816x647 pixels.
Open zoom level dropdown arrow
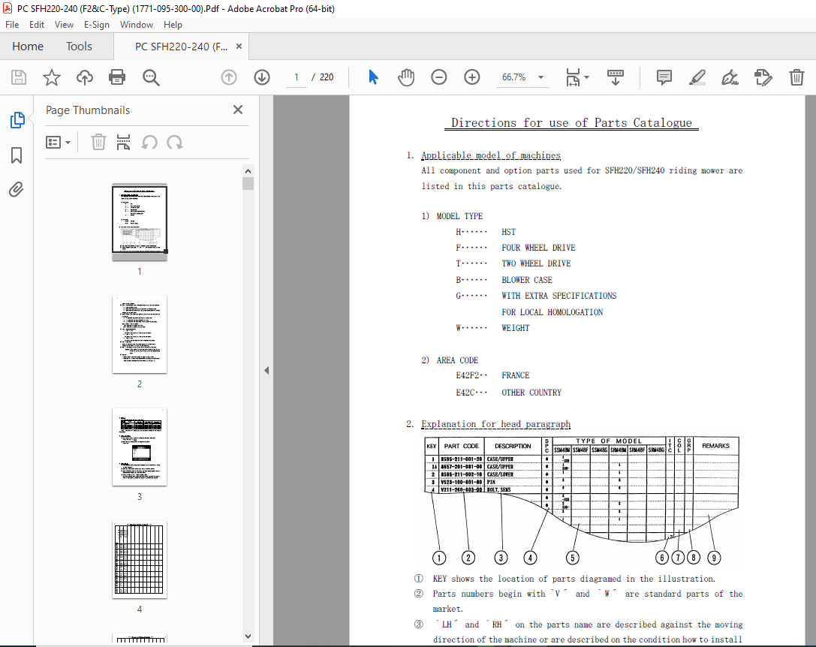(x=540, y=77)
